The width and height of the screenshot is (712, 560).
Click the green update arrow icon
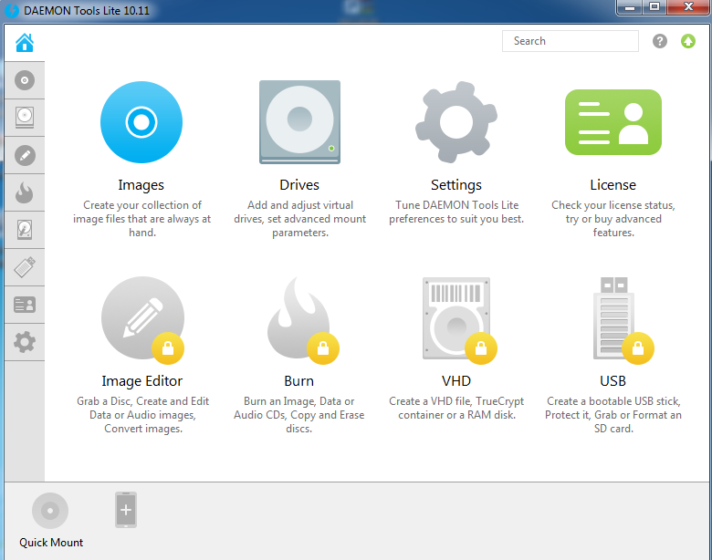tap(688, 41)
